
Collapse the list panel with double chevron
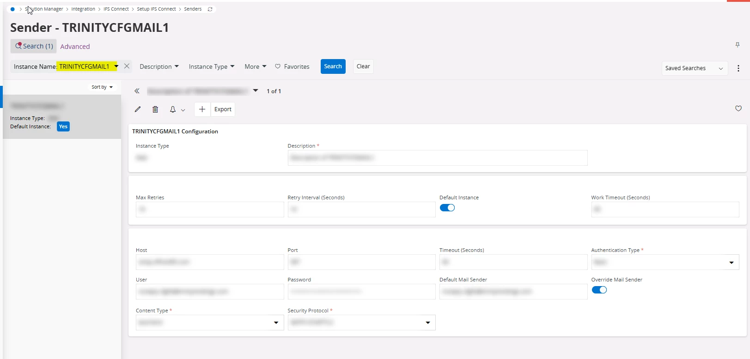pos(137,91)
